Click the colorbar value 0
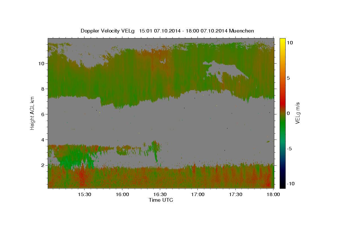The image size is (339, 226). [288, 113]
